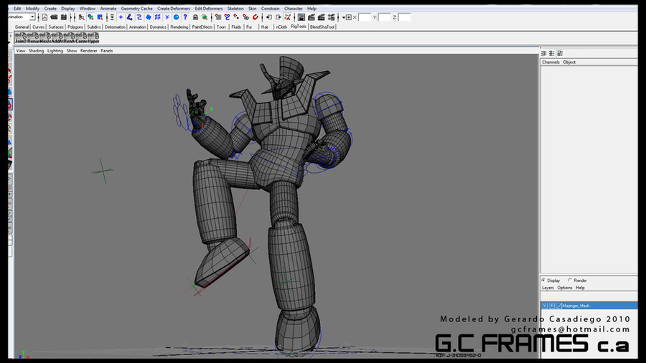Toggle the surfaces selection mask icon
Viewport: 646px width, 363px height.
pyautogui.click(x=149, y=17)
